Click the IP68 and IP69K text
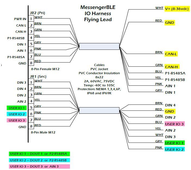This screenshot has height=170, width=191. 99,93
